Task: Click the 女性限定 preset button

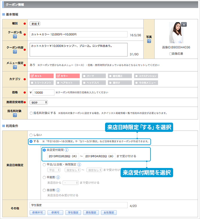Action: click(x=109, y=213)
